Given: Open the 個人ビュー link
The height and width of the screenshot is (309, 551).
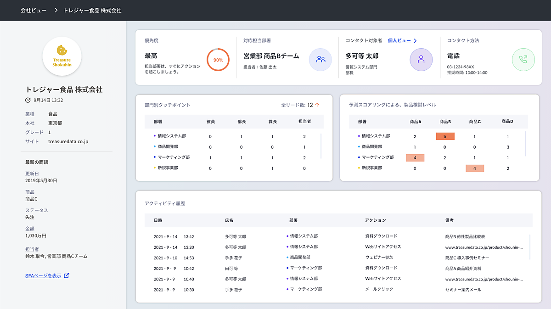Looking at the screenshot, I should (x=399, y=40).
